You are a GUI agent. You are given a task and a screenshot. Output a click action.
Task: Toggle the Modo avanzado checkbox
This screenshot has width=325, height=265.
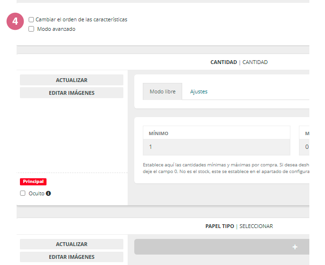[31, 29]
